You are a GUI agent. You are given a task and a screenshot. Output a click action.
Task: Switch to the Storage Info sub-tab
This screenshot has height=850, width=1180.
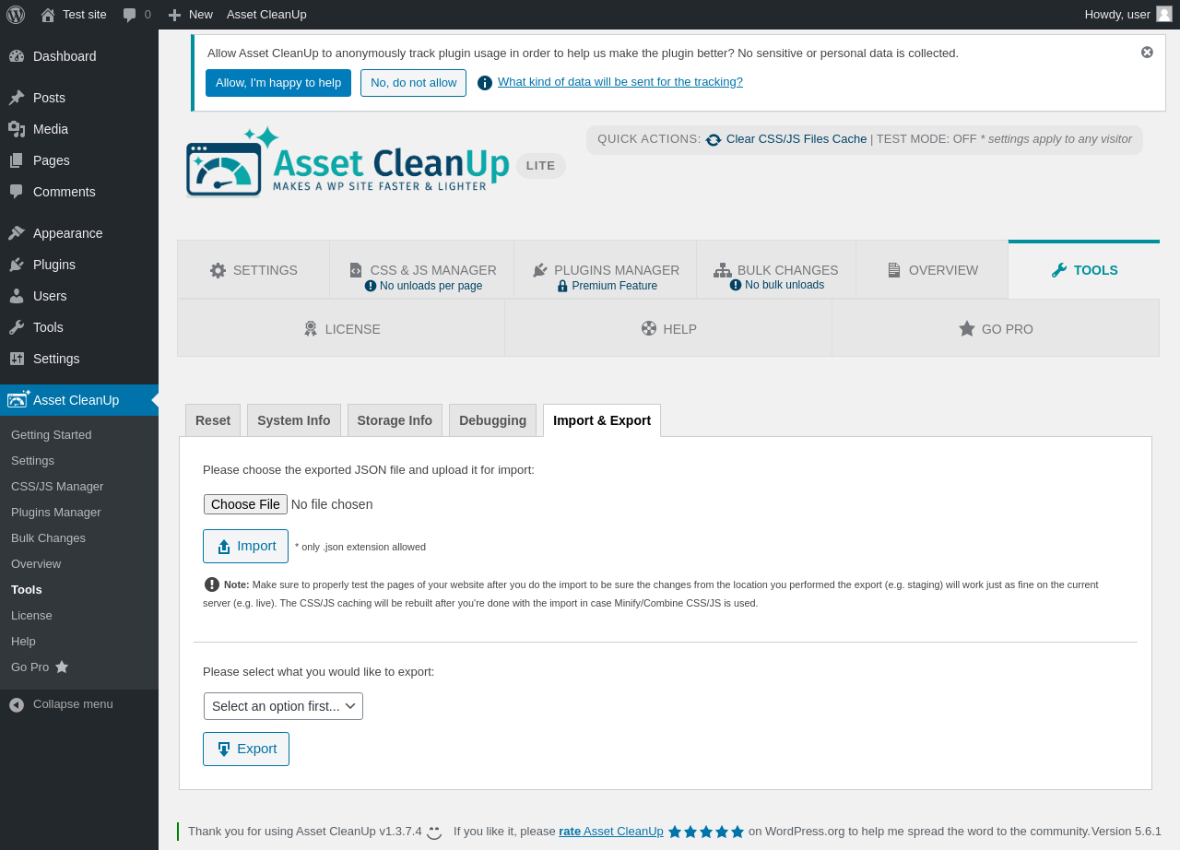pyautogui.click(x=395, y=420)
